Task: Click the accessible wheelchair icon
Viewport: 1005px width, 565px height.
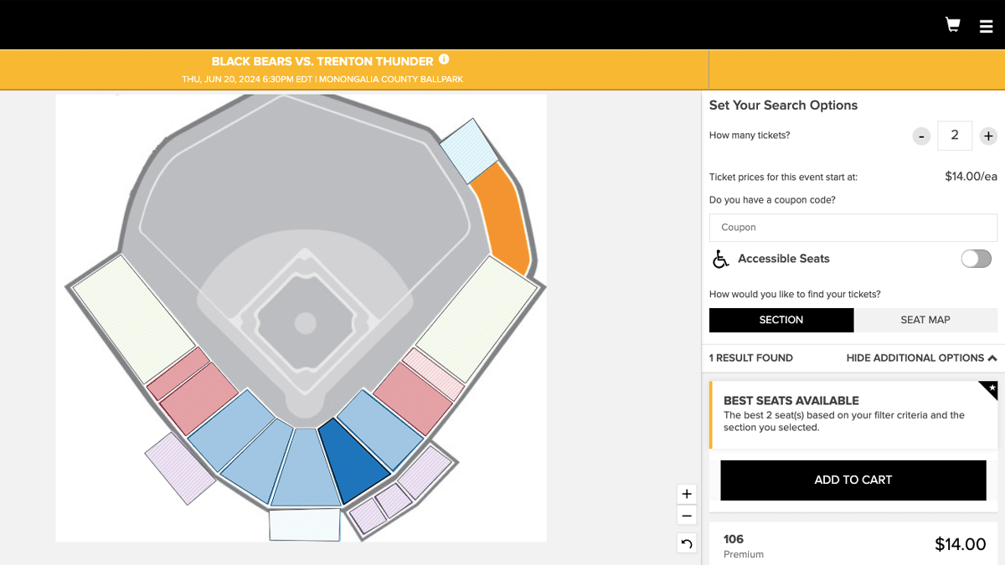Action: [x=720, y=259]
